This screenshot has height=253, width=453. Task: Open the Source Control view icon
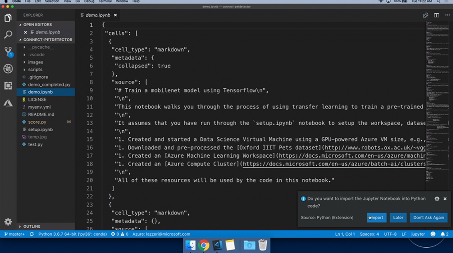click(x=8, y=51)
